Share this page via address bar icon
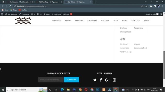Image resolution: width=165 pixels, height=92 pixels. 142,6
